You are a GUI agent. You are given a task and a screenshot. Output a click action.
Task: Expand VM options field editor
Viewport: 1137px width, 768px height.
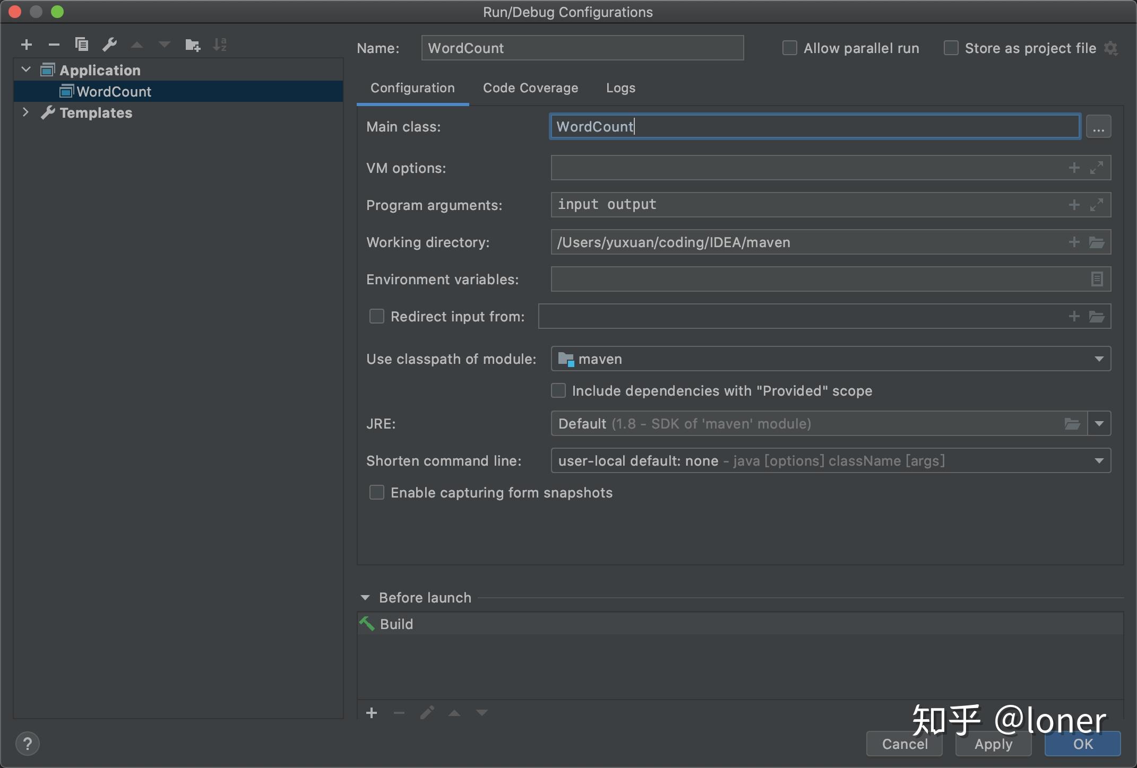pos(1097,168)
